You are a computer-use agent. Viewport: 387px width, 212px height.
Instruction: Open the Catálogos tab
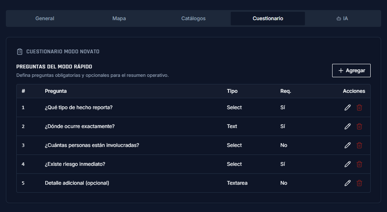pyautogui.click(x=193, y=18)
